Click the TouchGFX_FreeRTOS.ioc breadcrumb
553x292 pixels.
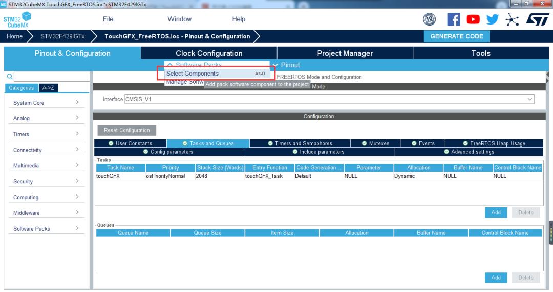(177, 36)
